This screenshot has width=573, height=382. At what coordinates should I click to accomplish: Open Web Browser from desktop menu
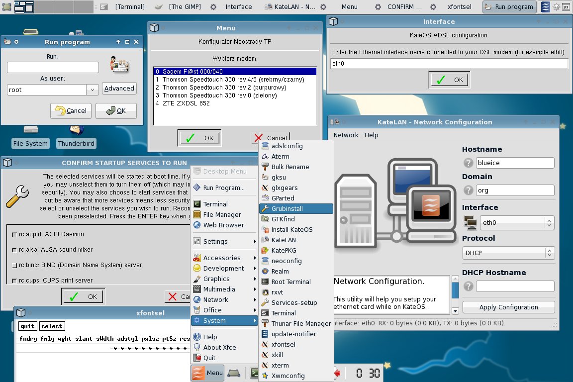224,225
